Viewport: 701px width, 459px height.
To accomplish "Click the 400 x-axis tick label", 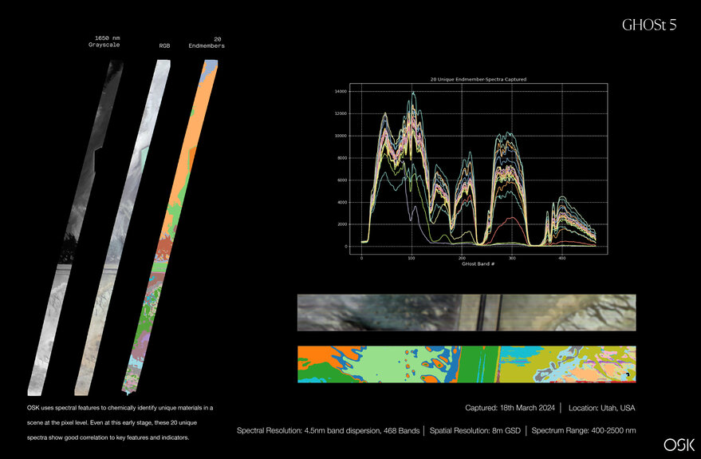I will [562, 258].
